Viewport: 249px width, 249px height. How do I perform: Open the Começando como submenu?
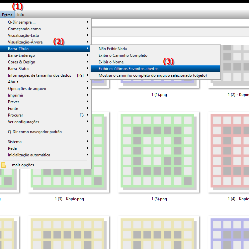tap(45, 29)
